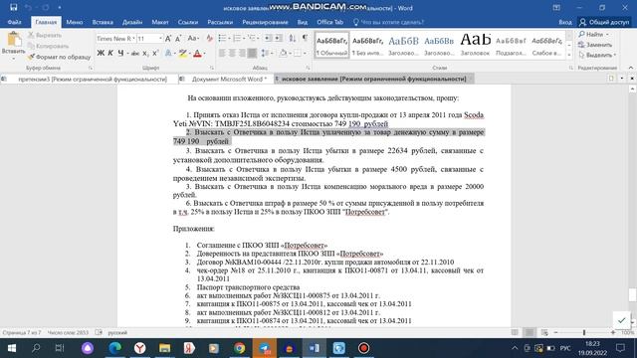Toggle show paragraph marks (¶)

(305, 38)
